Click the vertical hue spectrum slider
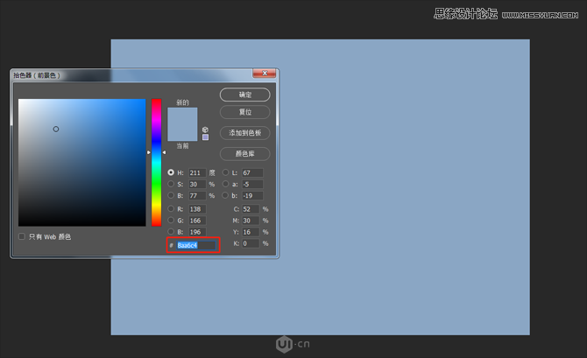The height and width of the screenshot is (358, 587). (x=157, y=162)
